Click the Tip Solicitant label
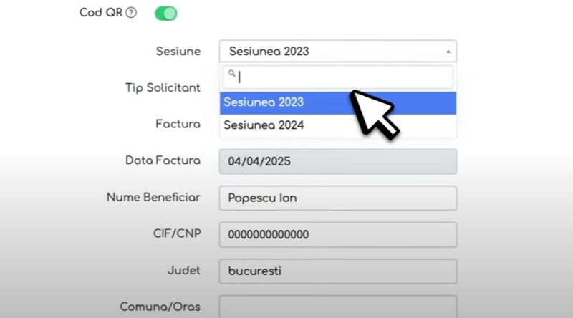Image resolution: width=573 pixels, height=318 pixels. point(163,87)
